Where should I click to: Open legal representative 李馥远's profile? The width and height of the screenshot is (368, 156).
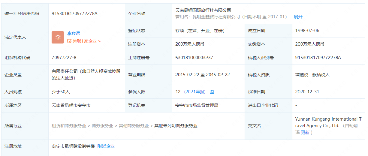point(73,33)
